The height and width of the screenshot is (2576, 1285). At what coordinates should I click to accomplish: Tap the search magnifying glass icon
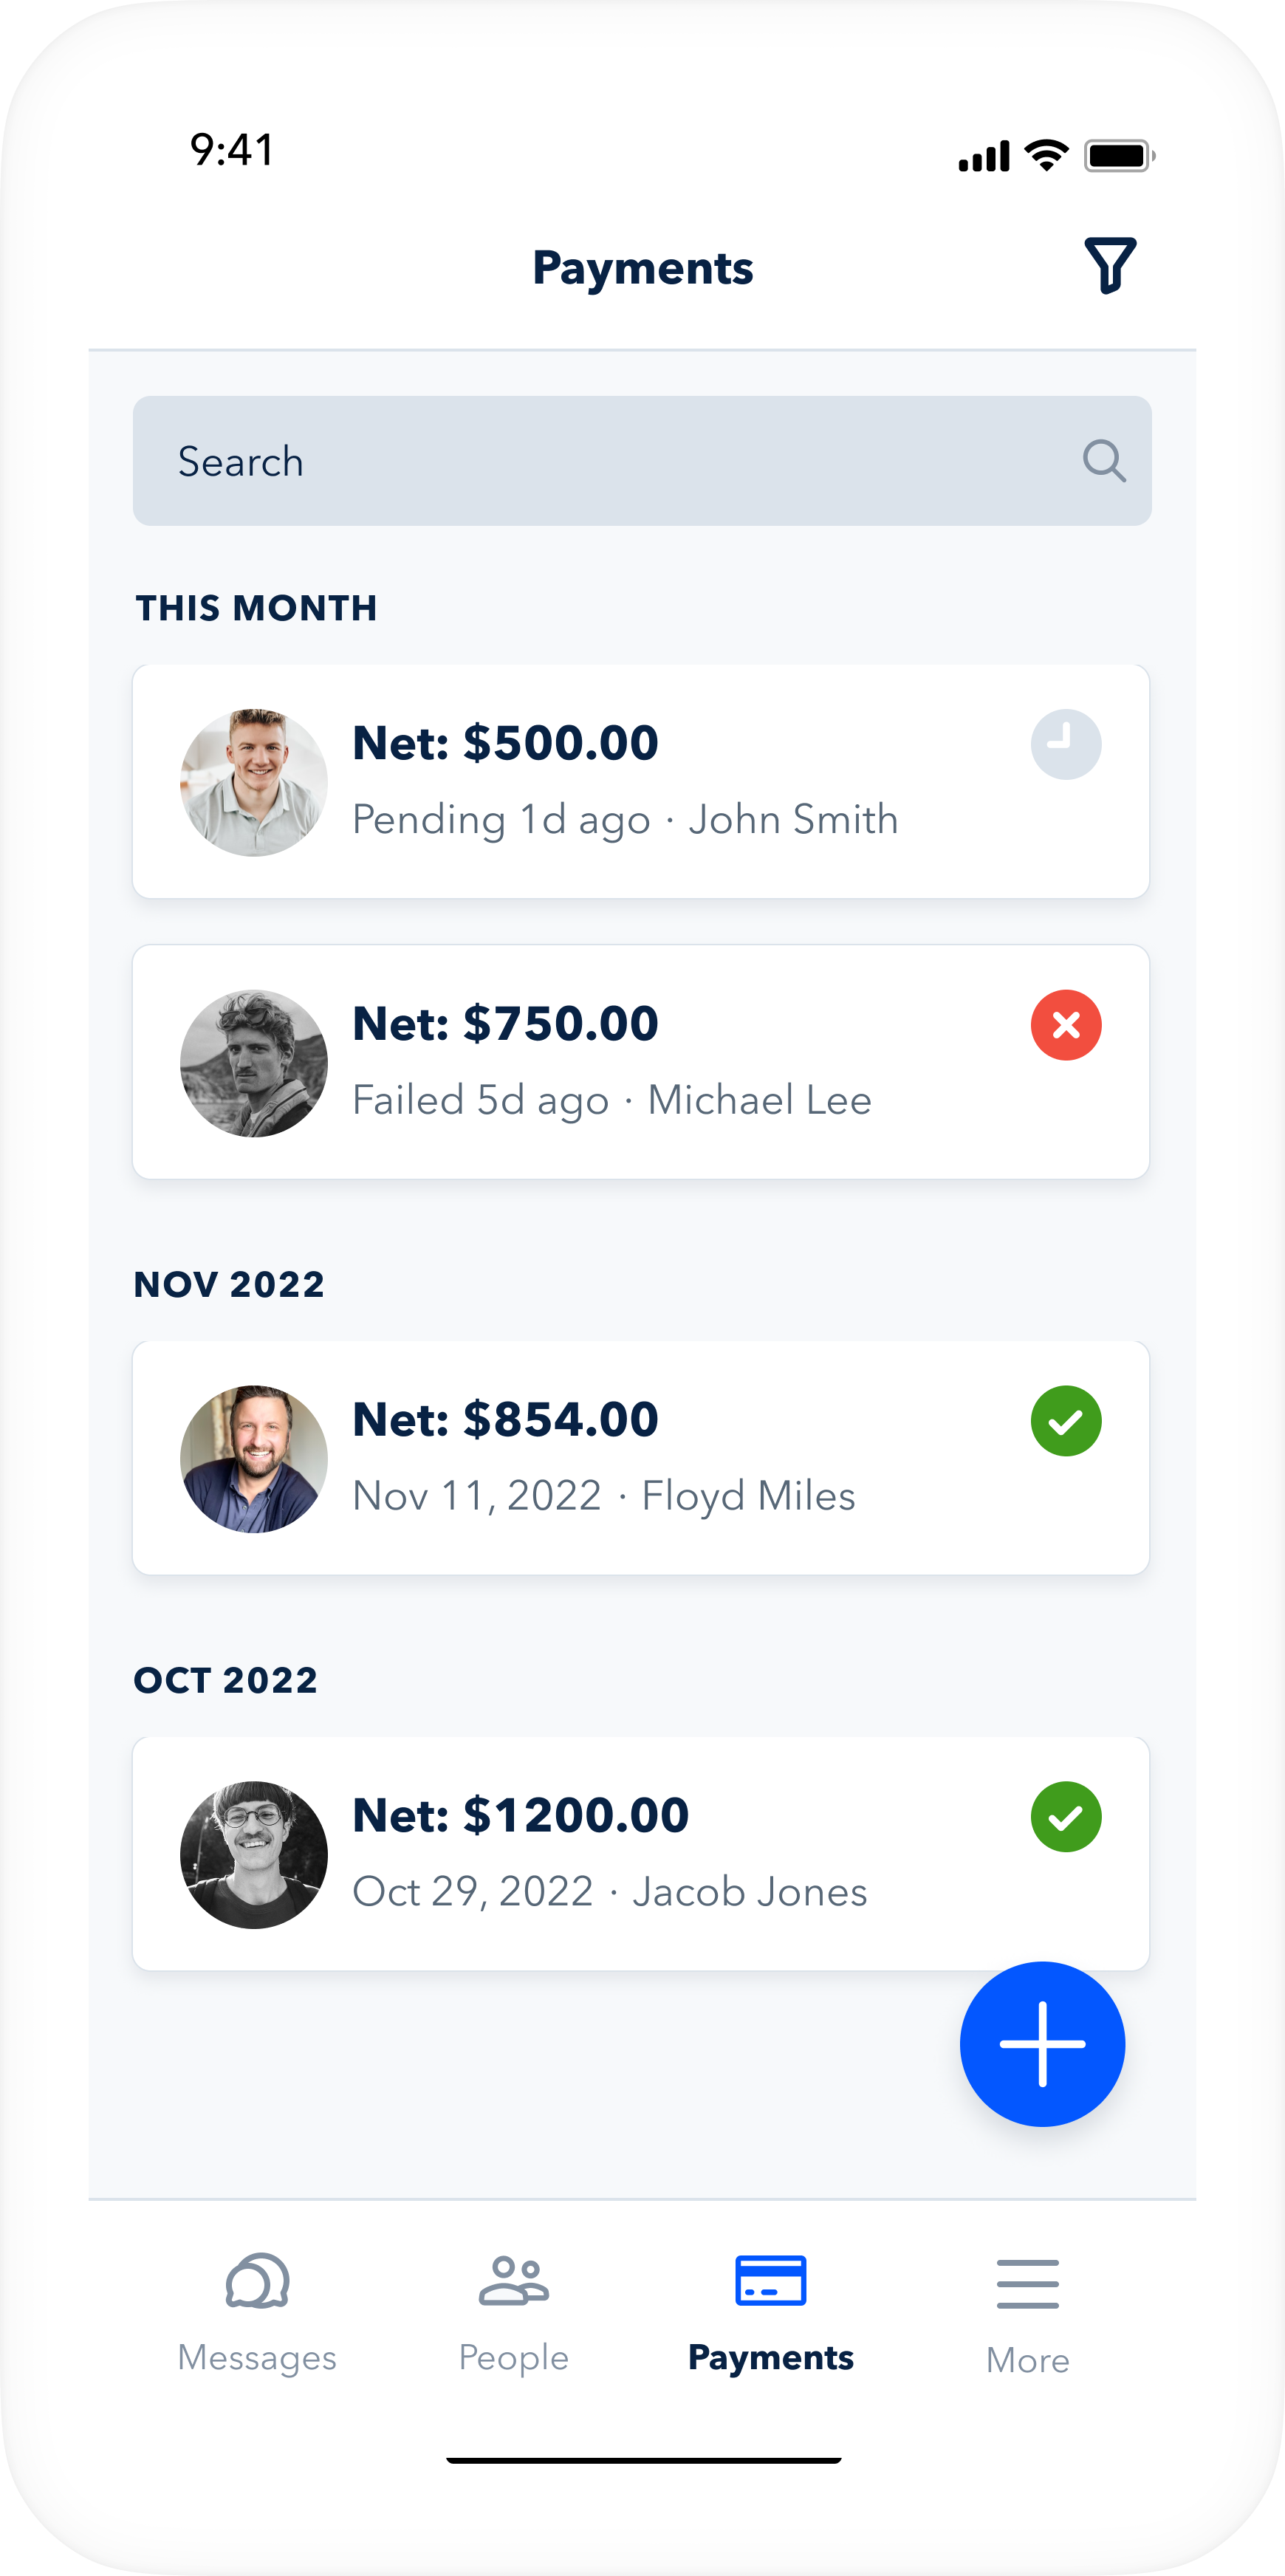pyautogui.click(x=1103, y=461)
